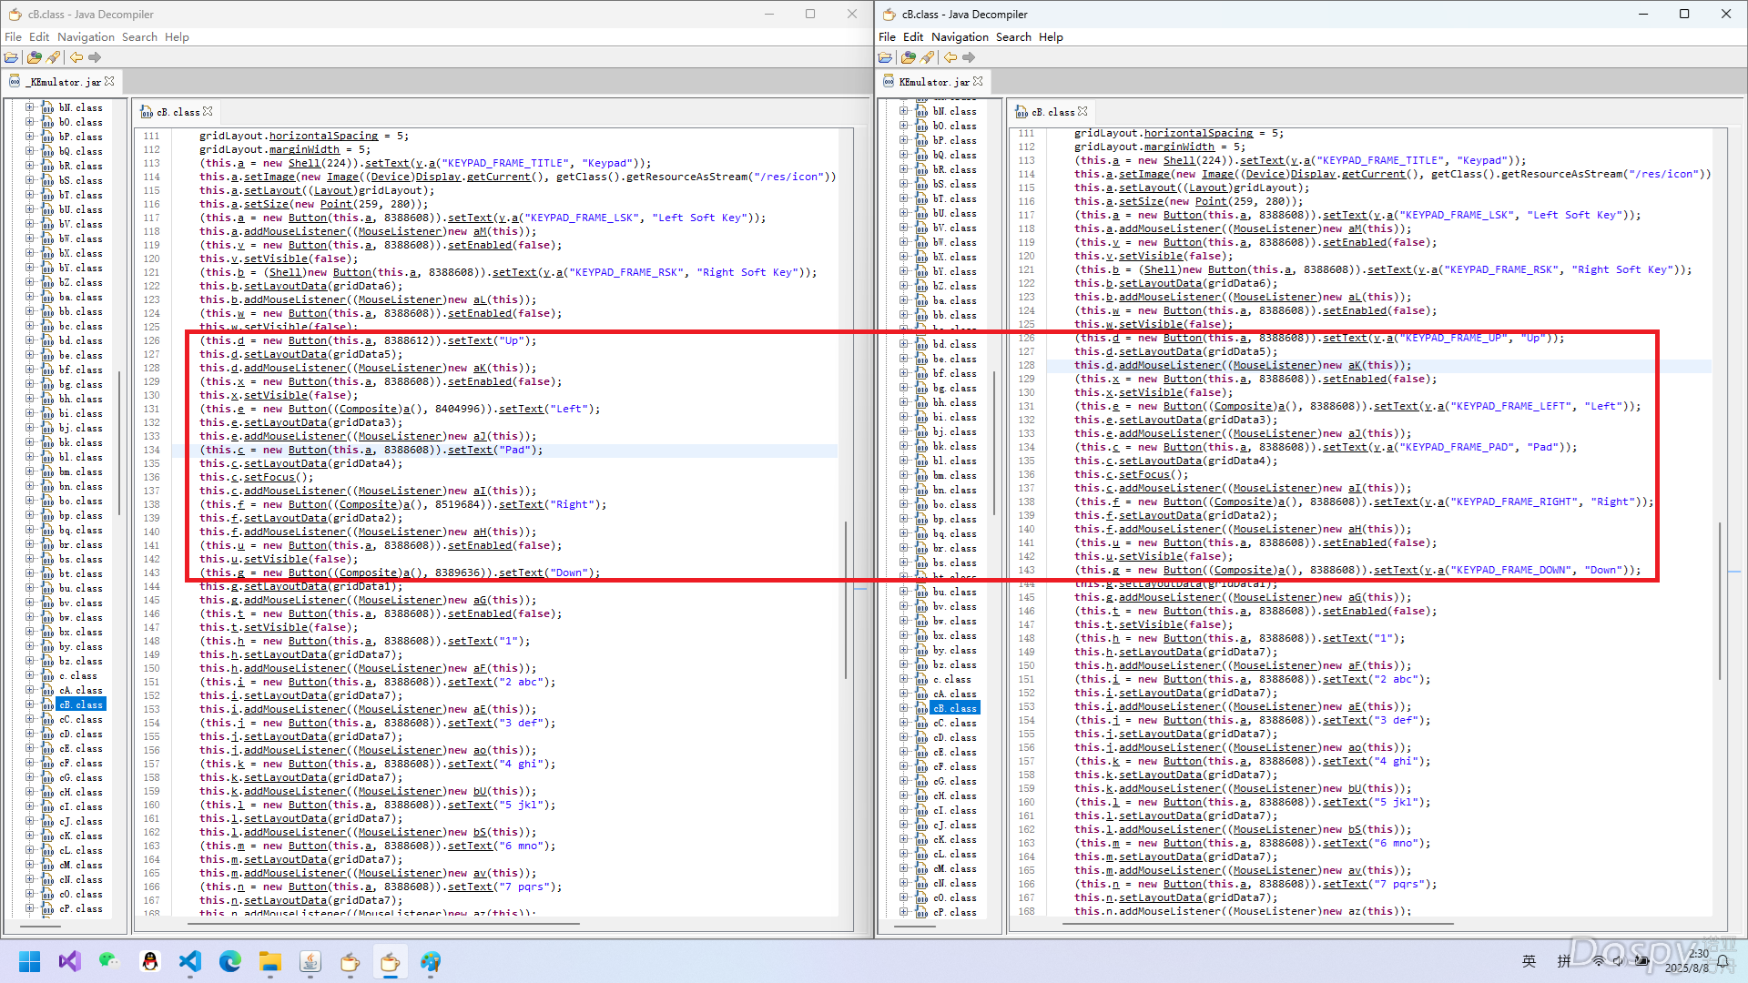Switch to Java app in taskbar

[310, 961]
